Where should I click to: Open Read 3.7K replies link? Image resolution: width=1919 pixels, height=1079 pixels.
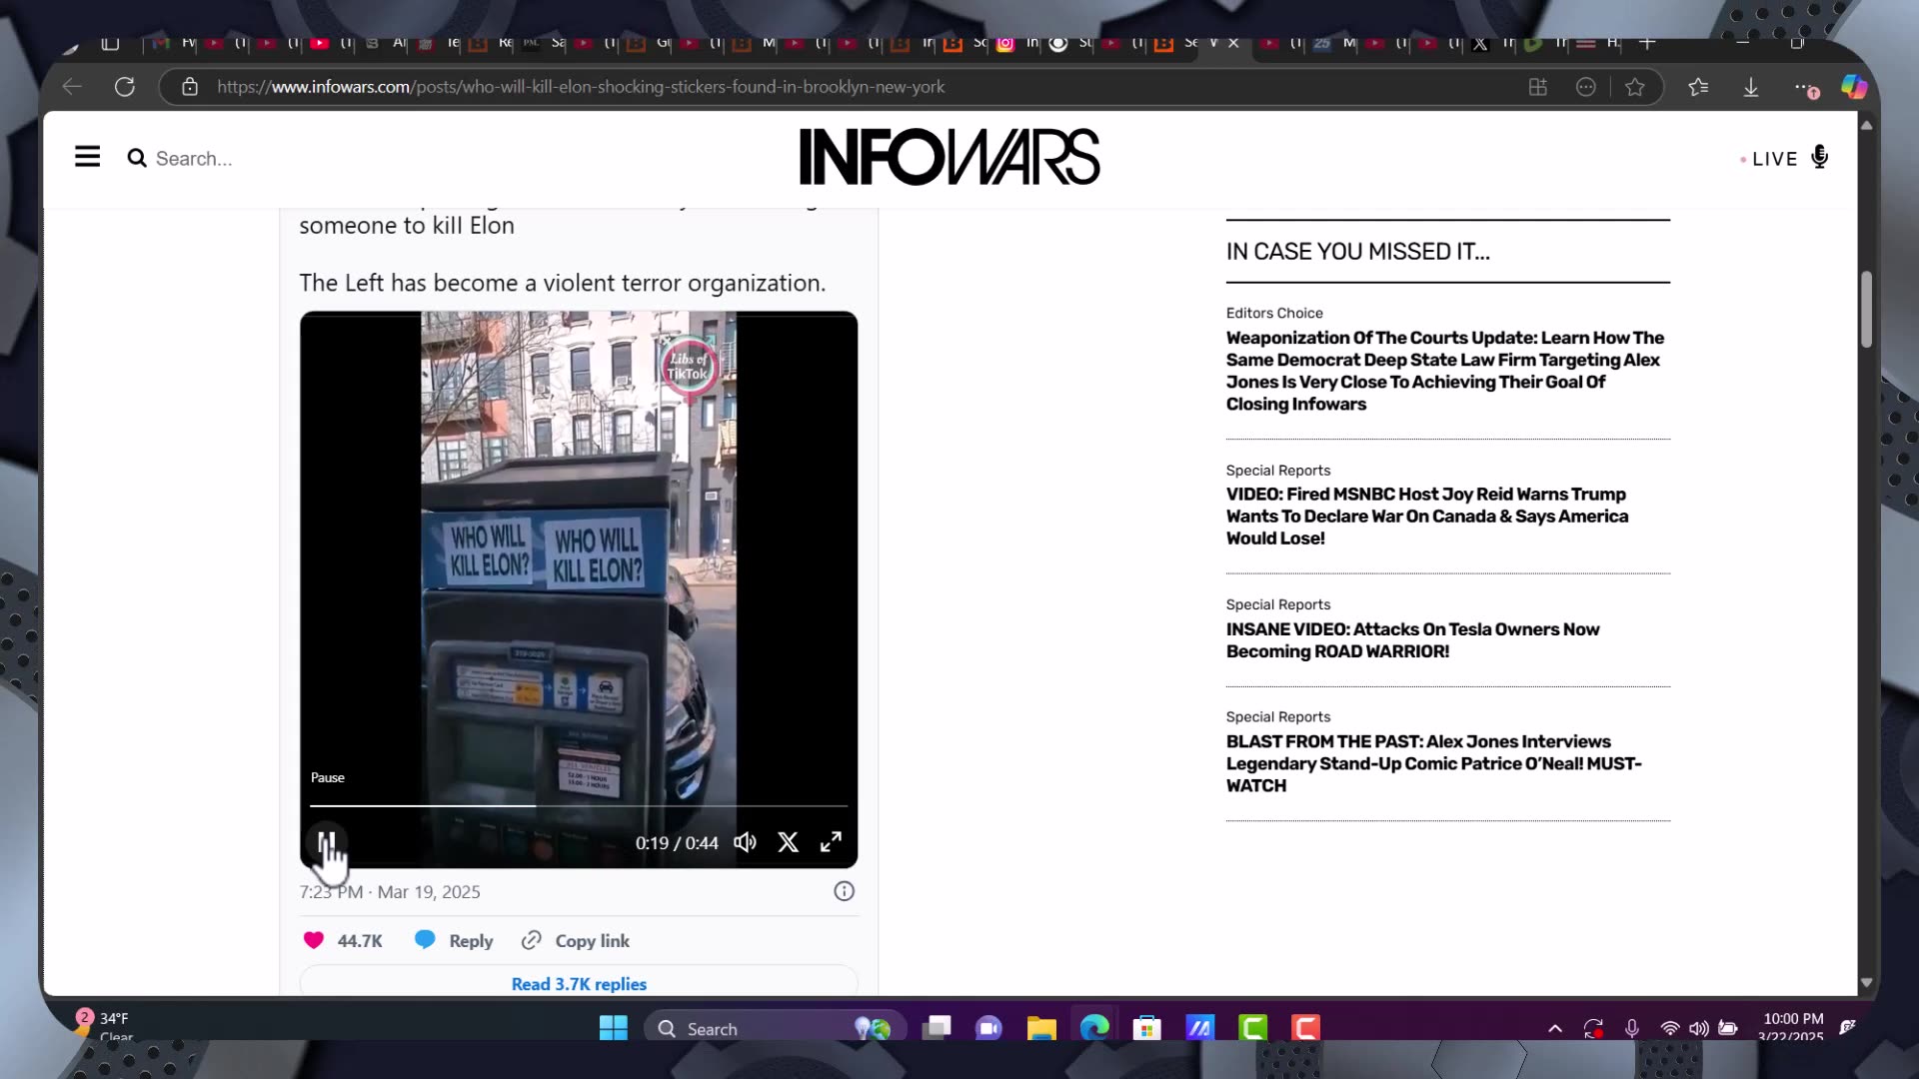coord(579,984)
